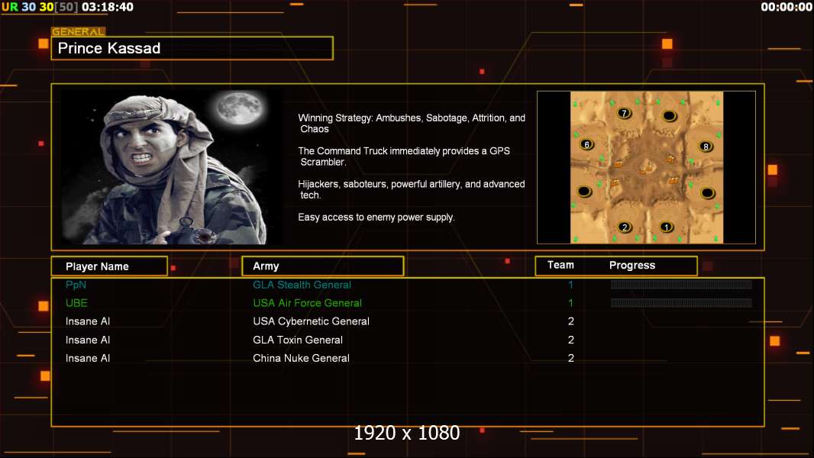This screenshot has height=458, width=814.
Task: Click Easy access to enemy power supply
Action: tap(376, 218)
